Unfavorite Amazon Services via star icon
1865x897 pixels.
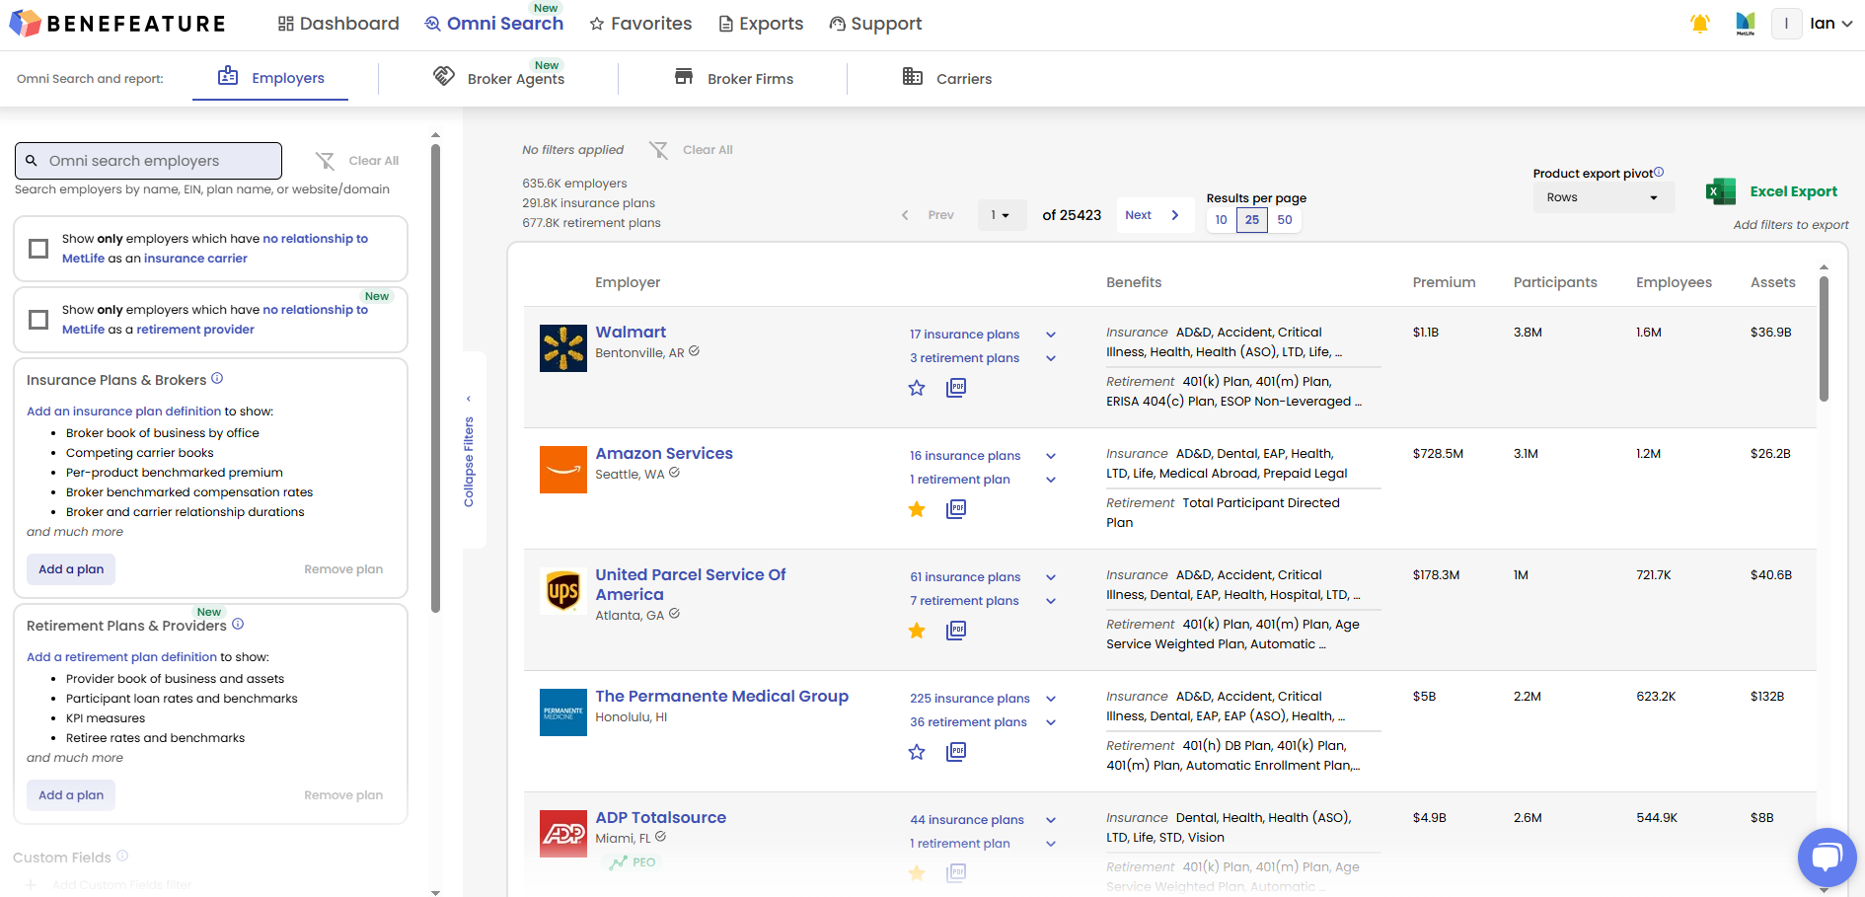pyautogui.click(x=917, y=509)
